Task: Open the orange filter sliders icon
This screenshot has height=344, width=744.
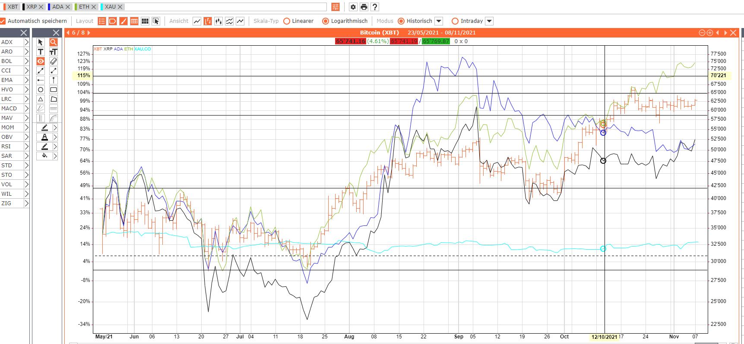Action: [x=336, y=7]
